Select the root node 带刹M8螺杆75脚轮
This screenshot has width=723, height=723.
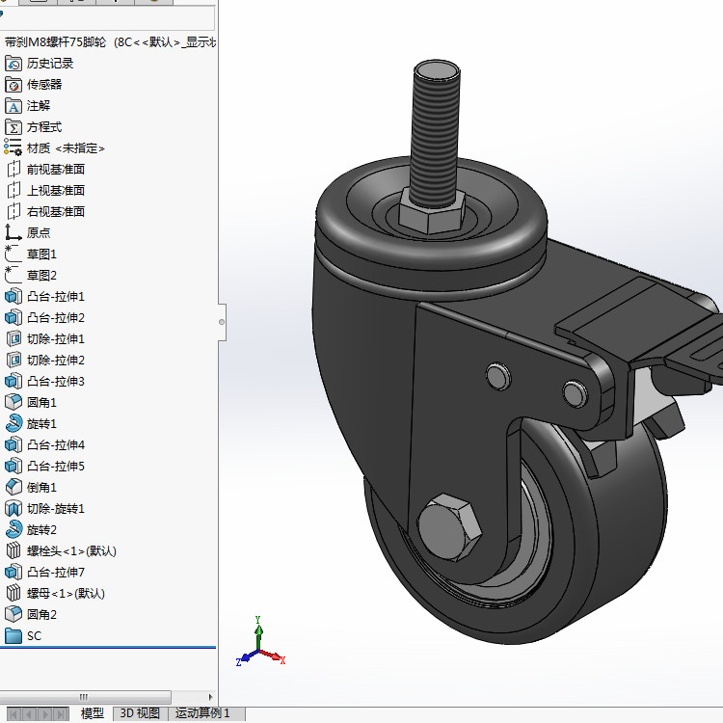(110, 42)
